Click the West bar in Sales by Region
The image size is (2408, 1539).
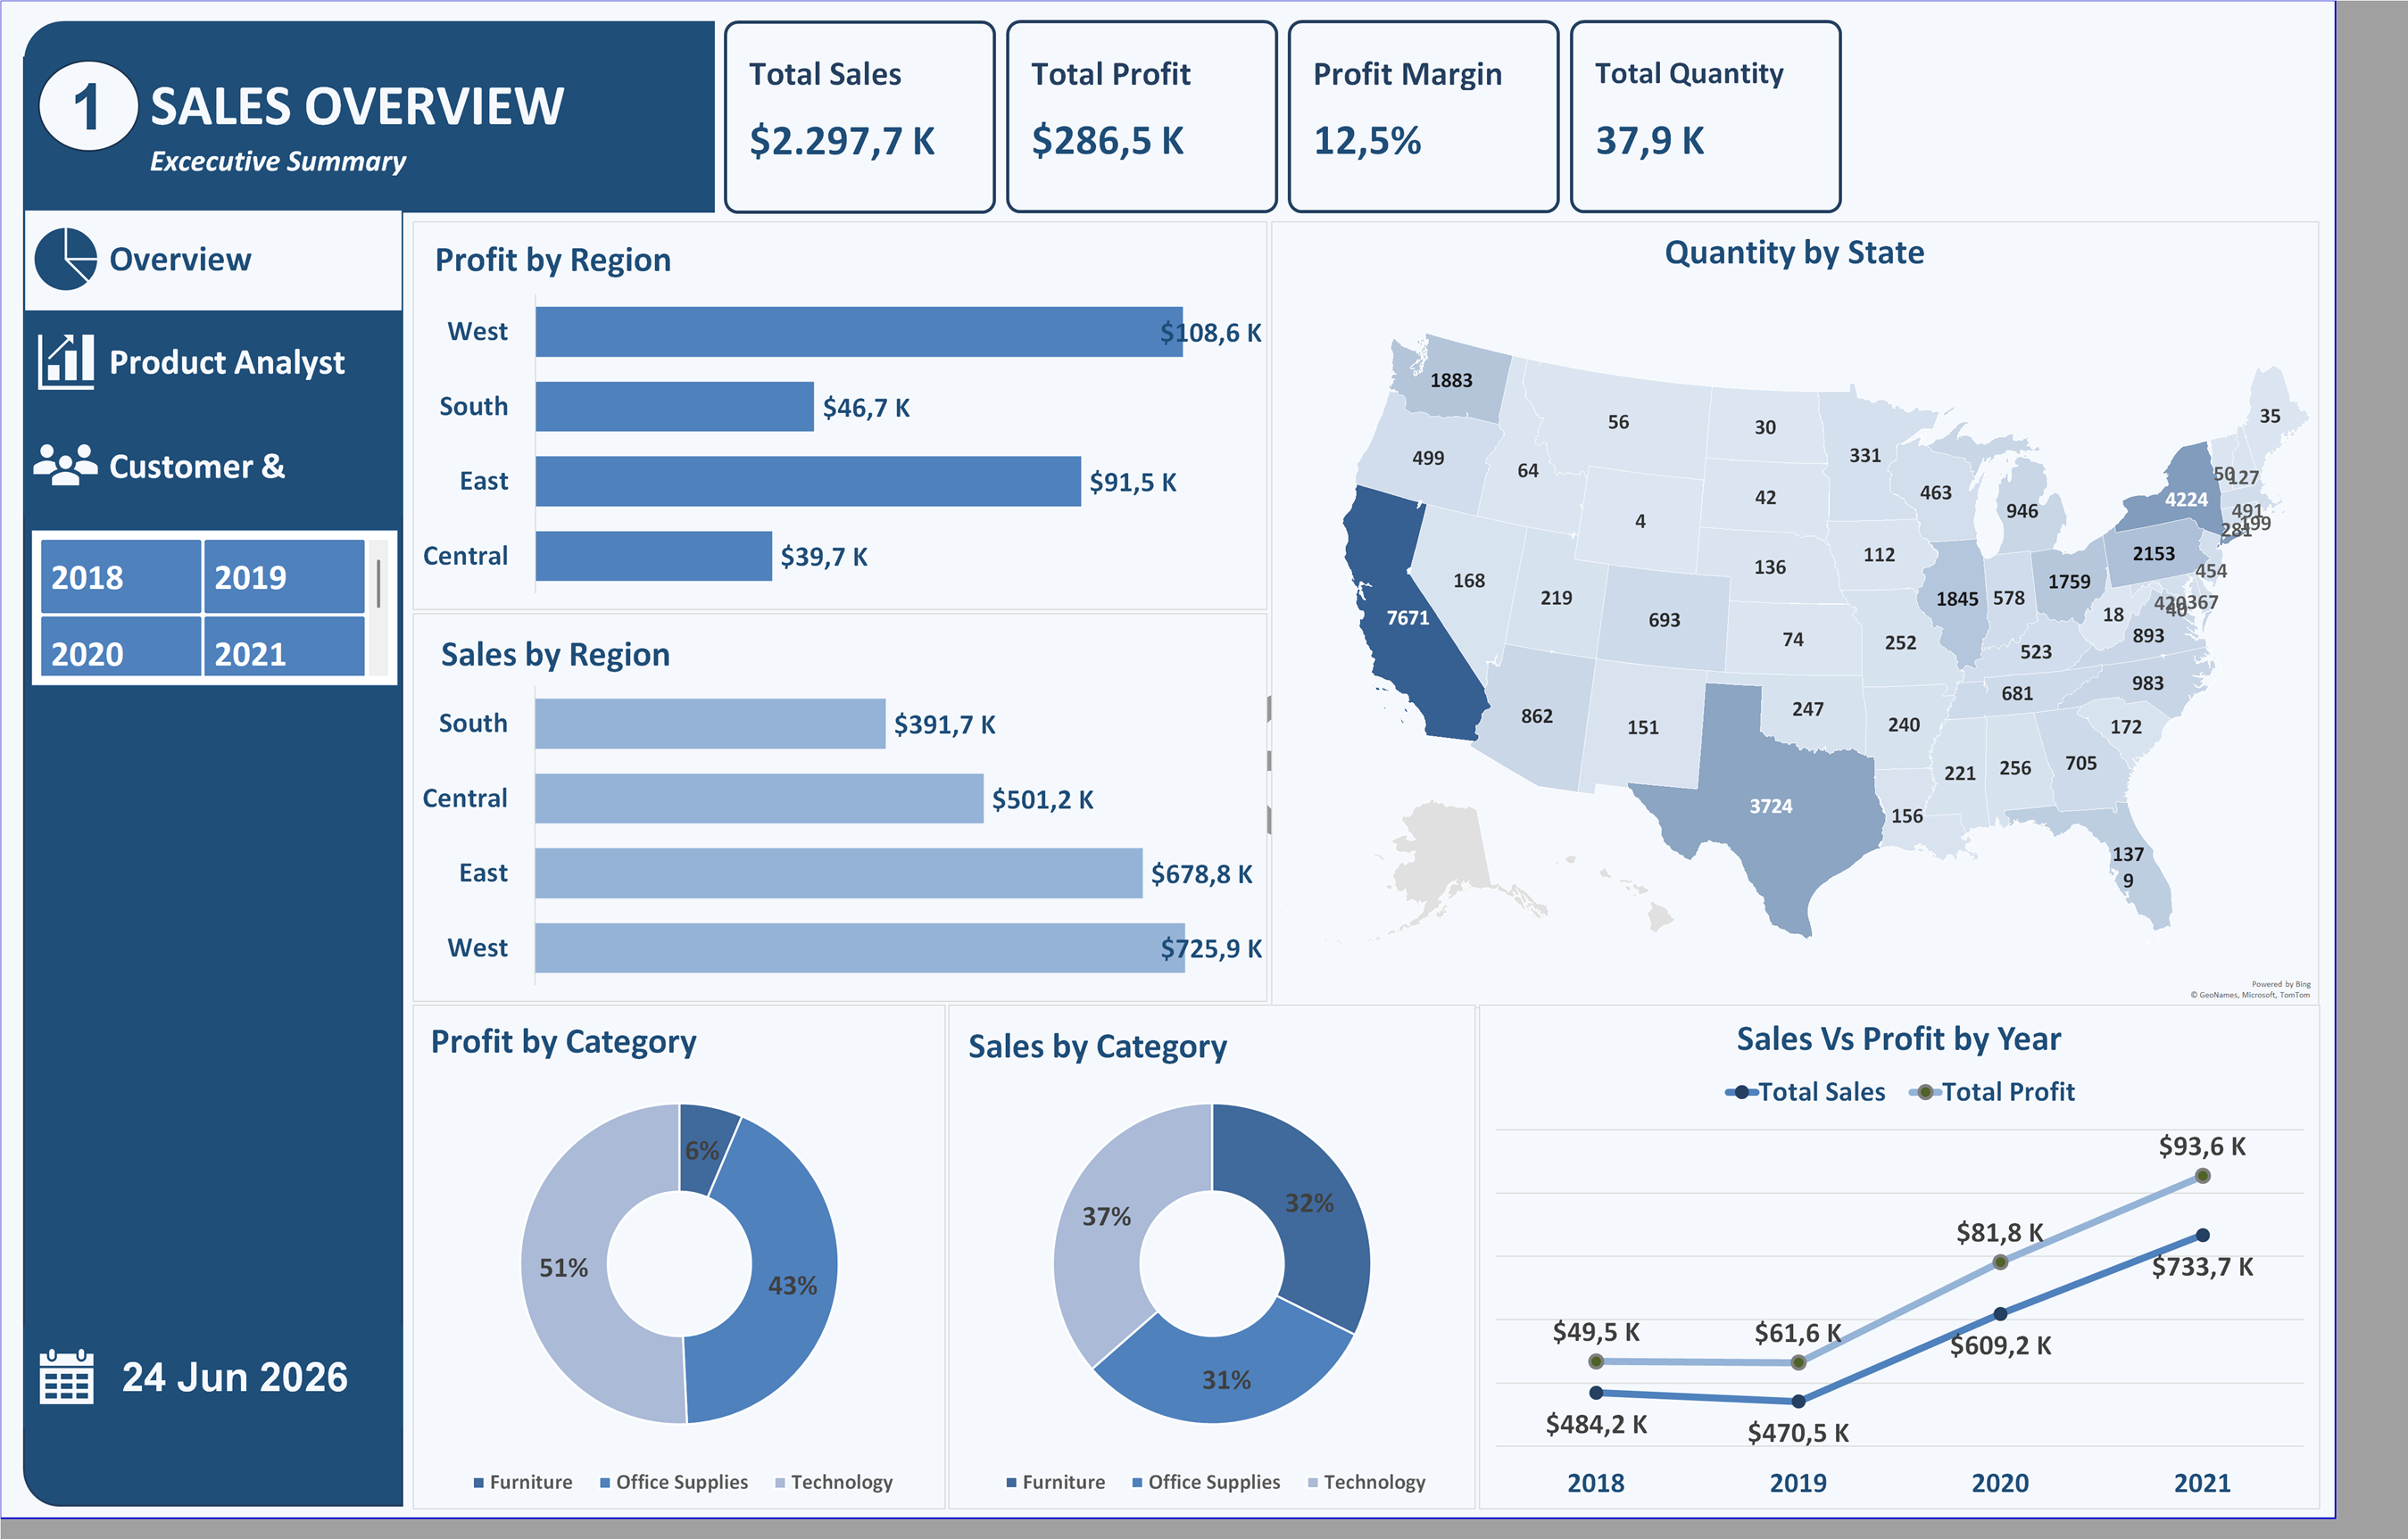(x=860, y=947)
